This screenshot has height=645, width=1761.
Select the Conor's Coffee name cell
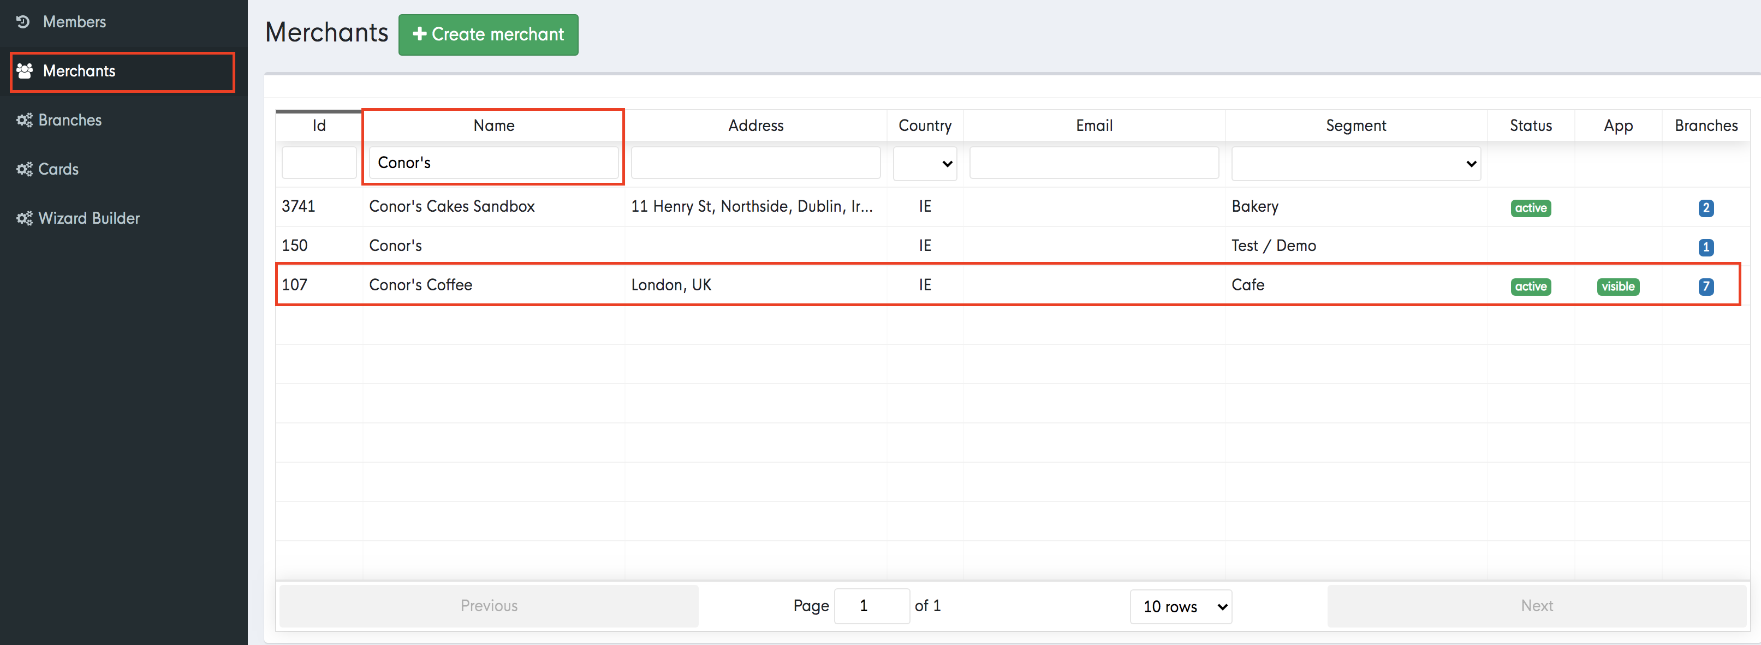click(x=420, y=285)
